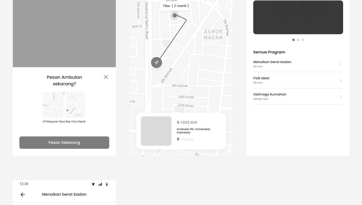362x205 pixels.
Task: Select the second carousel indicator dot
Action: 298,40
